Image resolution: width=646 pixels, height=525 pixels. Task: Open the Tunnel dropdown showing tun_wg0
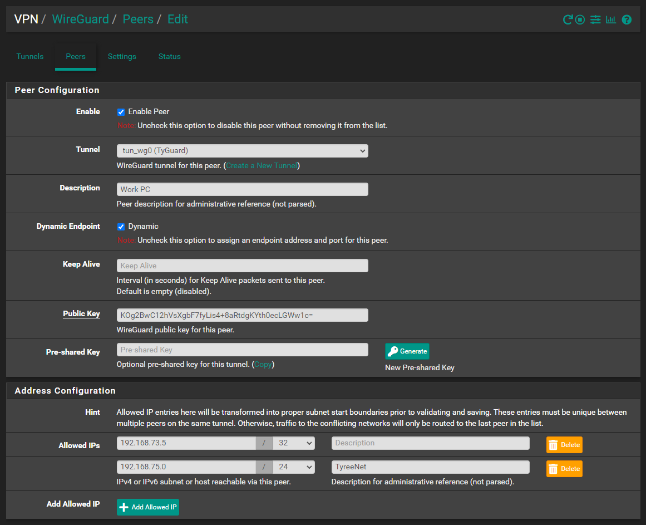click(242, 151)
